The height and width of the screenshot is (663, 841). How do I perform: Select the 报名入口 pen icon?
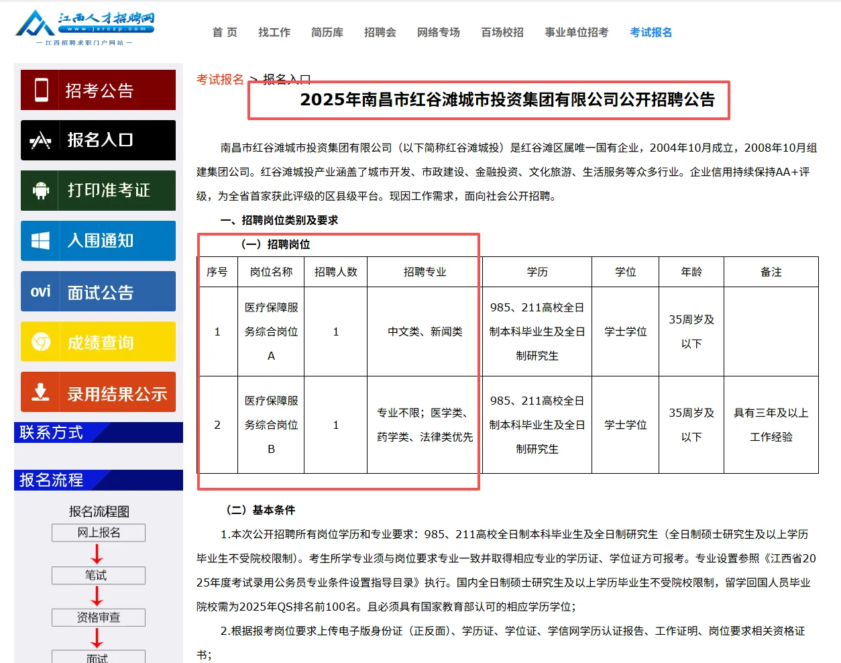click(x=42, y=140)
